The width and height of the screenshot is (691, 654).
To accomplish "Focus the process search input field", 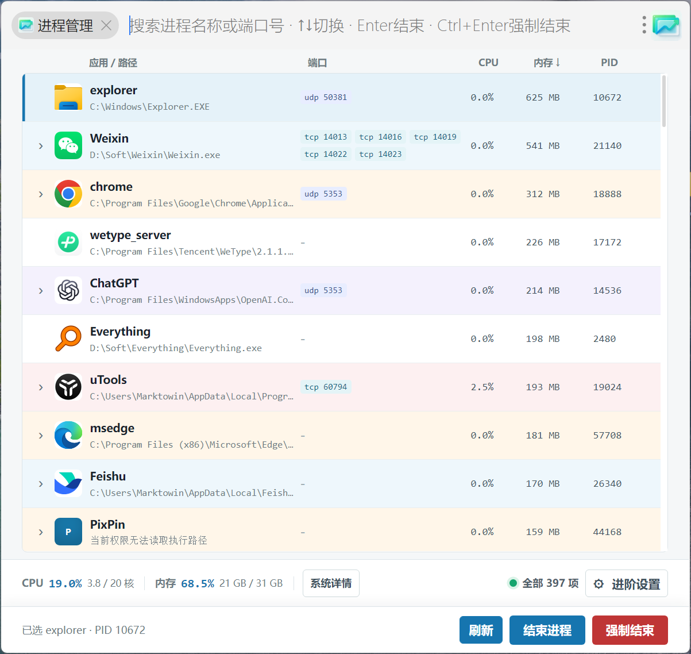I will [379, 25].
